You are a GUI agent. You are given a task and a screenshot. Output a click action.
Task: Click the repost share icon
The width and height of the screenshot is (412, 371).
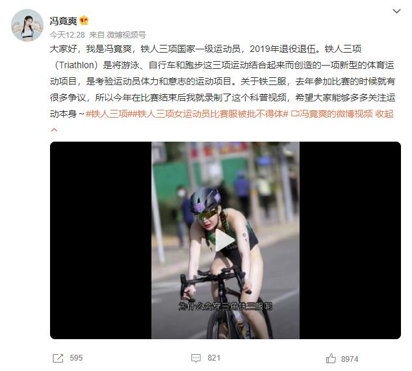(x=58, y=358)
